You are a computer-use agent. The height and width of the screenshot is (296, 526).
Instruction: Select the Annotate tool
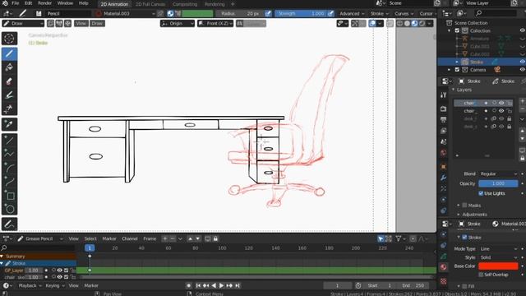click(x=9, y=224)
